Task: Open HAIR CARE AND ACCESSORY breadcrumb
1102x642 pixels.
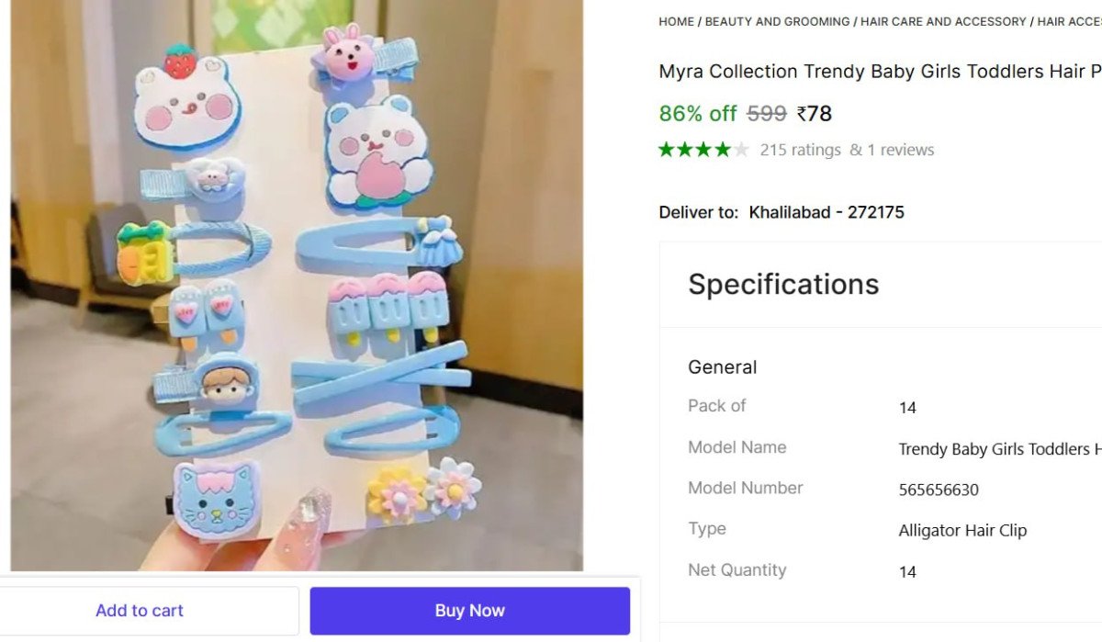Action: (x=943, y=21)
